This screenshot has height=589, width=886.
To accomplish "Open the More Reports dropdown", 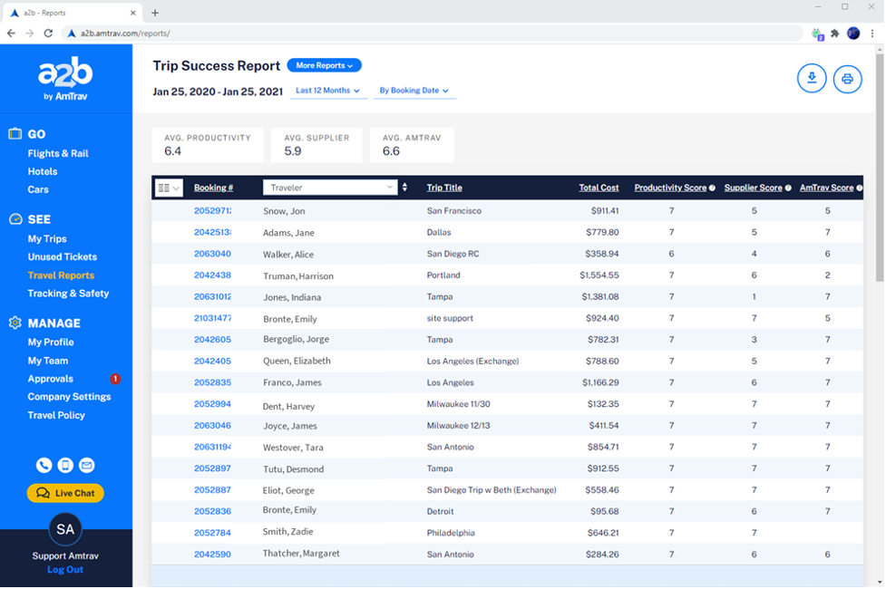I will tap(324, 65).
